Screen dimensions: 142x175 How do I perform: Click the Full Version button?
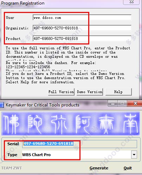[x=61, y=92]
